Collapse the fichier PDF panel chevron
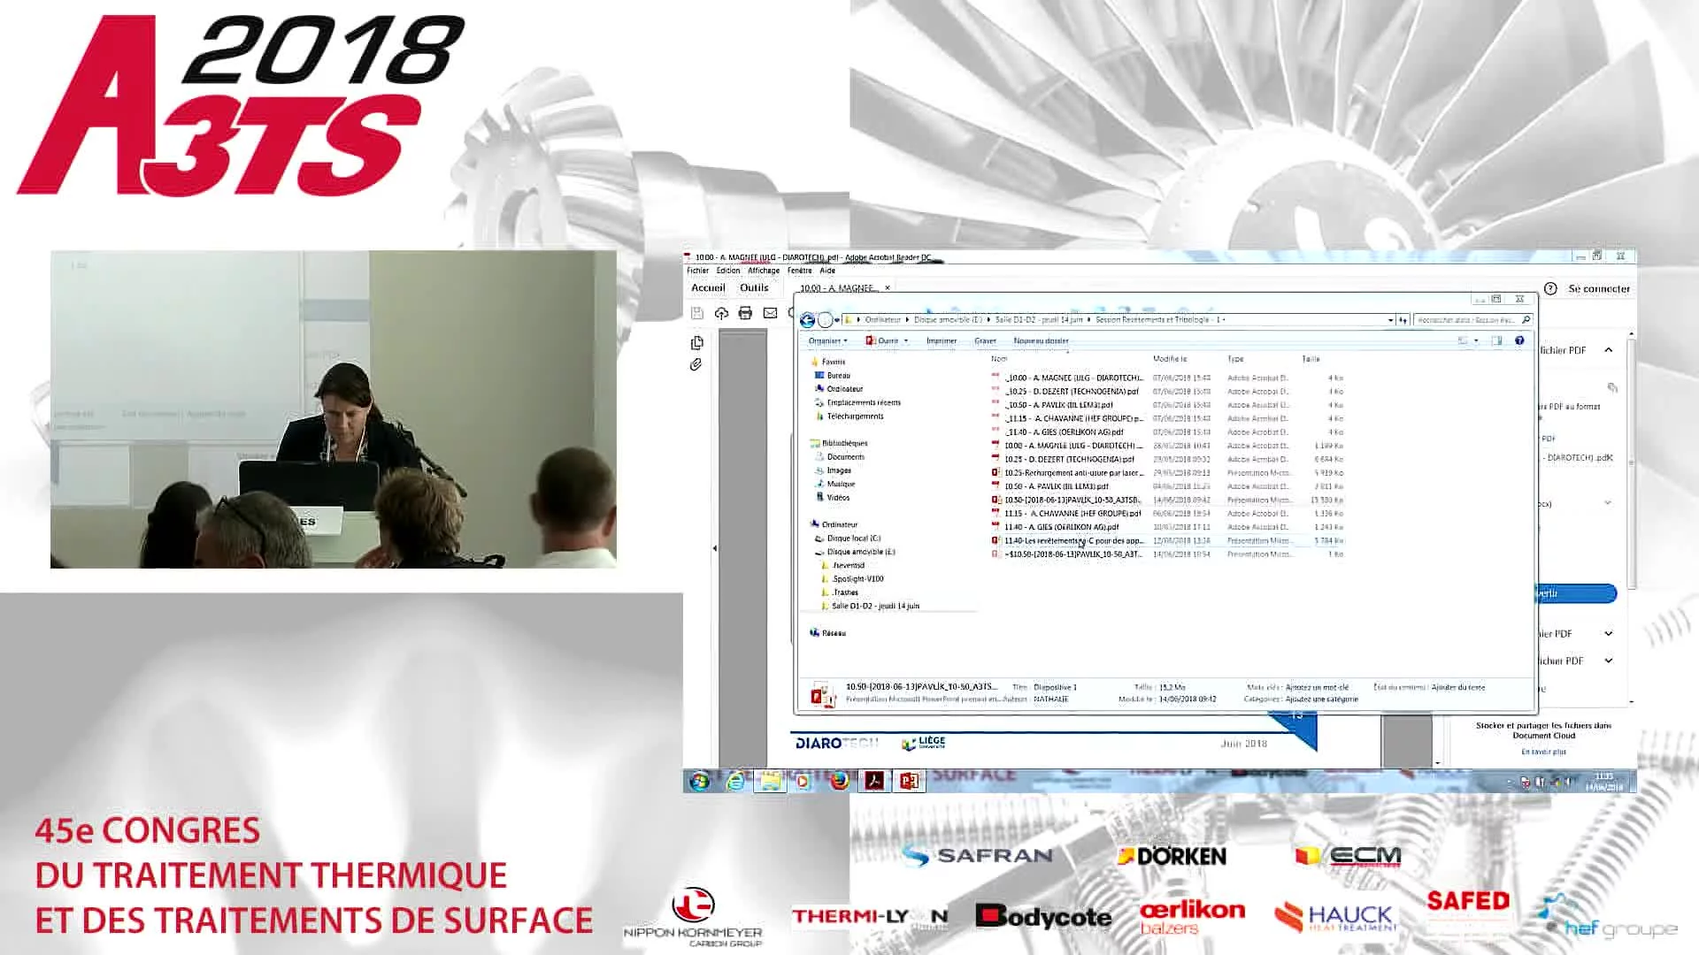This screenshot has height=955, width=1699. (x=1609, y=350)
